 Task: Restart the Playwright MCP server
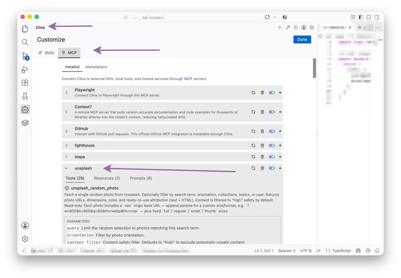253,93
